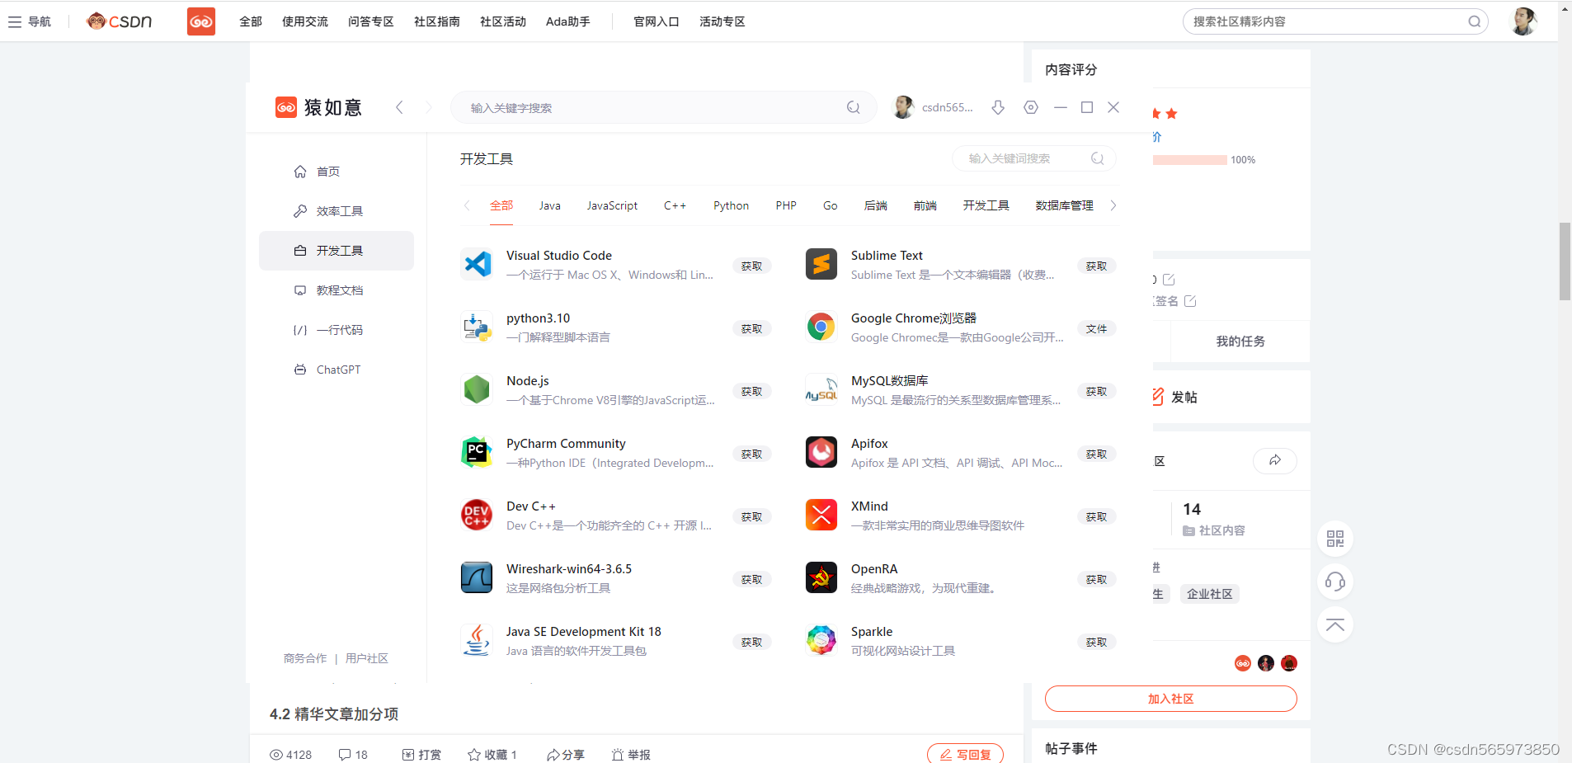The height and width of the screenshot is (763, 1572).
Task: Open the MySQL database icon
Action: pyautogui.click(x=821, y=389)
